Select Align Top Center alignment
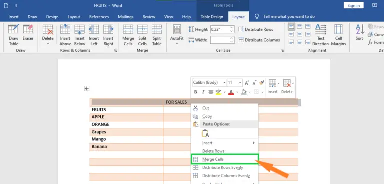The image size is (384, 184). tap(300, 26)
